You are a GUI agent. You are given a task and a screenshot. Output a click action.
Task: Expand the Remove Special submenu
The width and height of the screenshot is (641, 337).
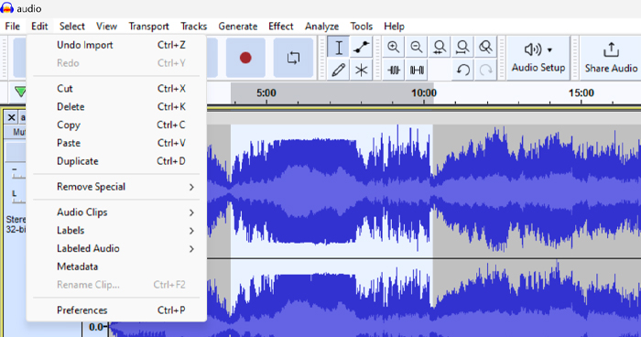click(116, 187)
